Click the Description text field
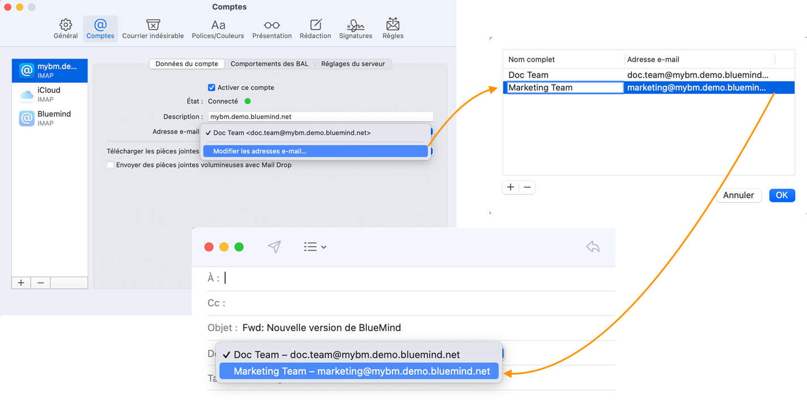This screenshot has width=807, height=403. coord(320,117)
